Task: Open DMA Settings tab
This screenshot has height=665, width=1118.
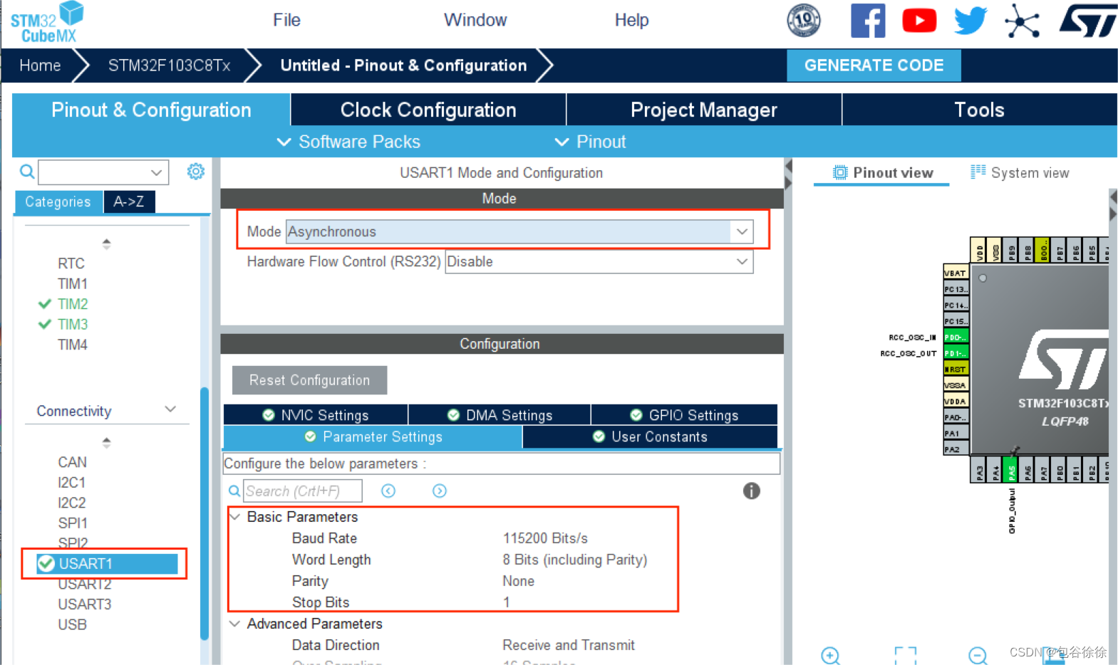Action: pyautogui.click(x=500, y=414)
